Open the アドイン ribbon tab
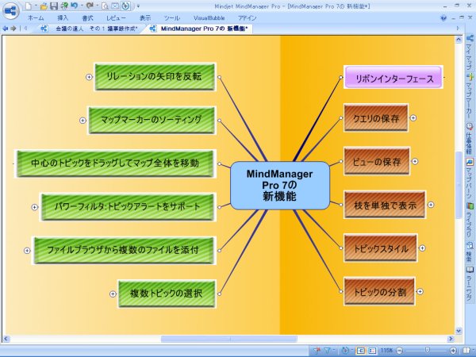This screenshot has height=357, width=476. pyautogui.click(x=247, y=18)
